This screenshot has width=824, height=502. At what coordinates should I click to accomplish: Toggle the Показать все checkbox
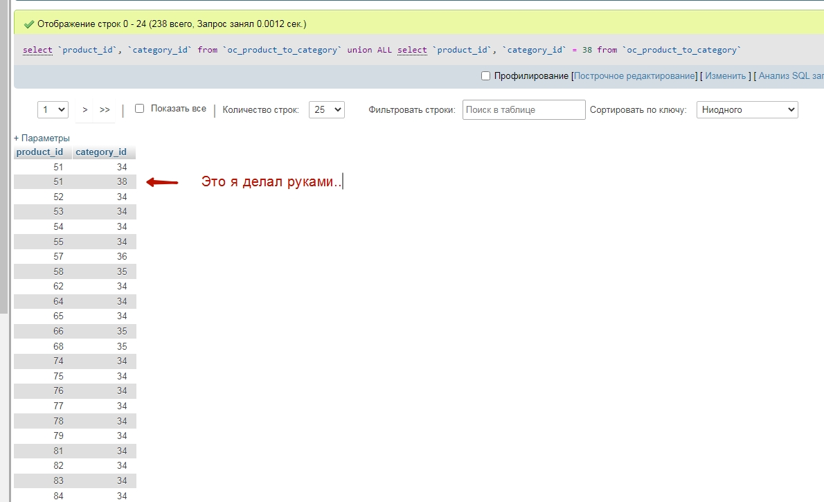[139, 109]
